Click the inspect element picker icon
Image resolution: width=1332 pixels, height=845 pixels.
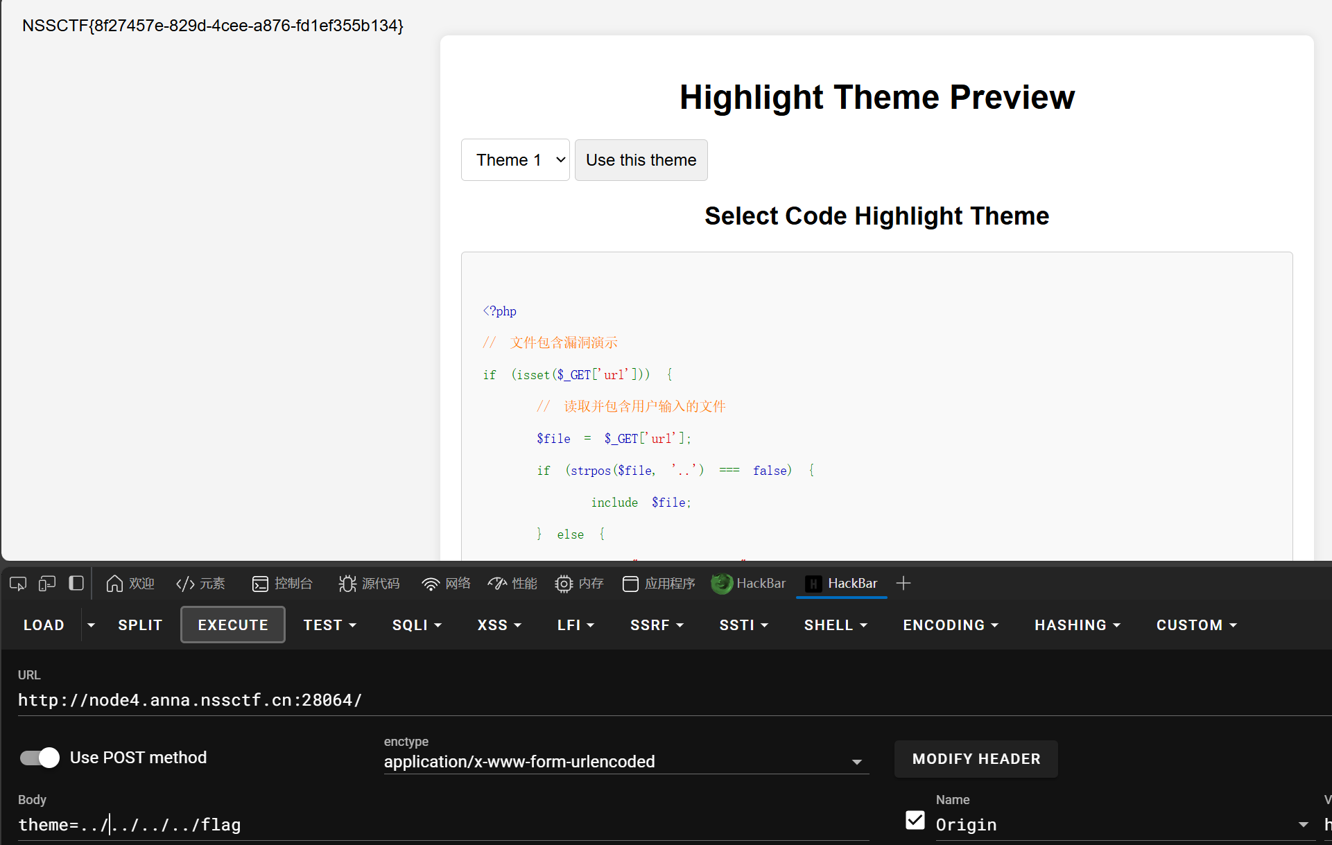click(x=18, y=584)
